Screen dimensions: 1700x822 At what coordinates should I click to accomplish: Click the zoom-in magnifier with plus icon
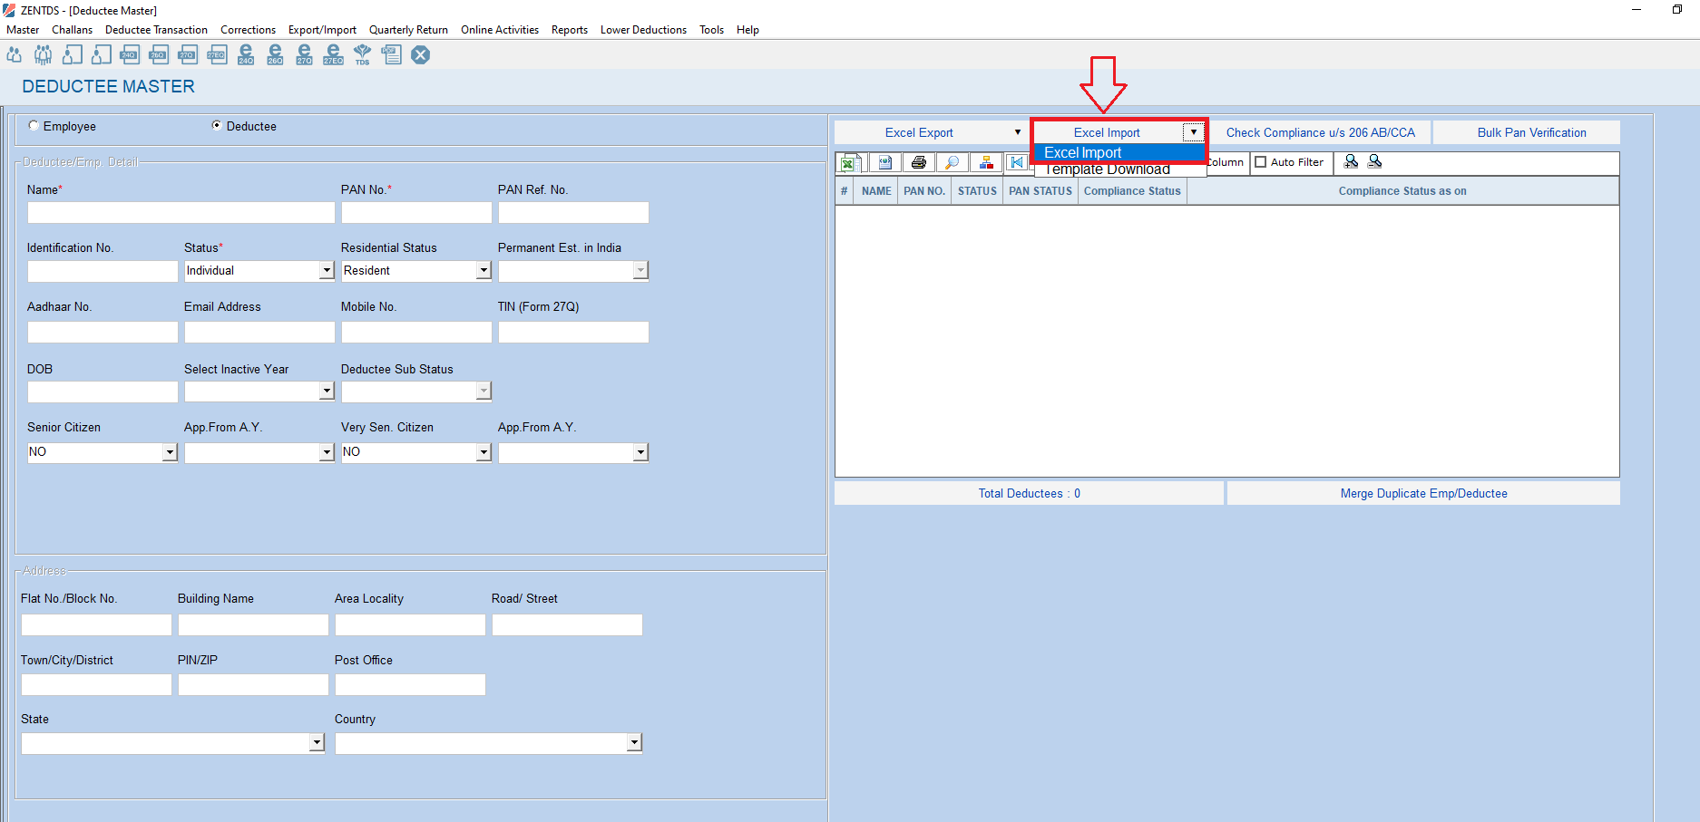tap(1351, 161)
